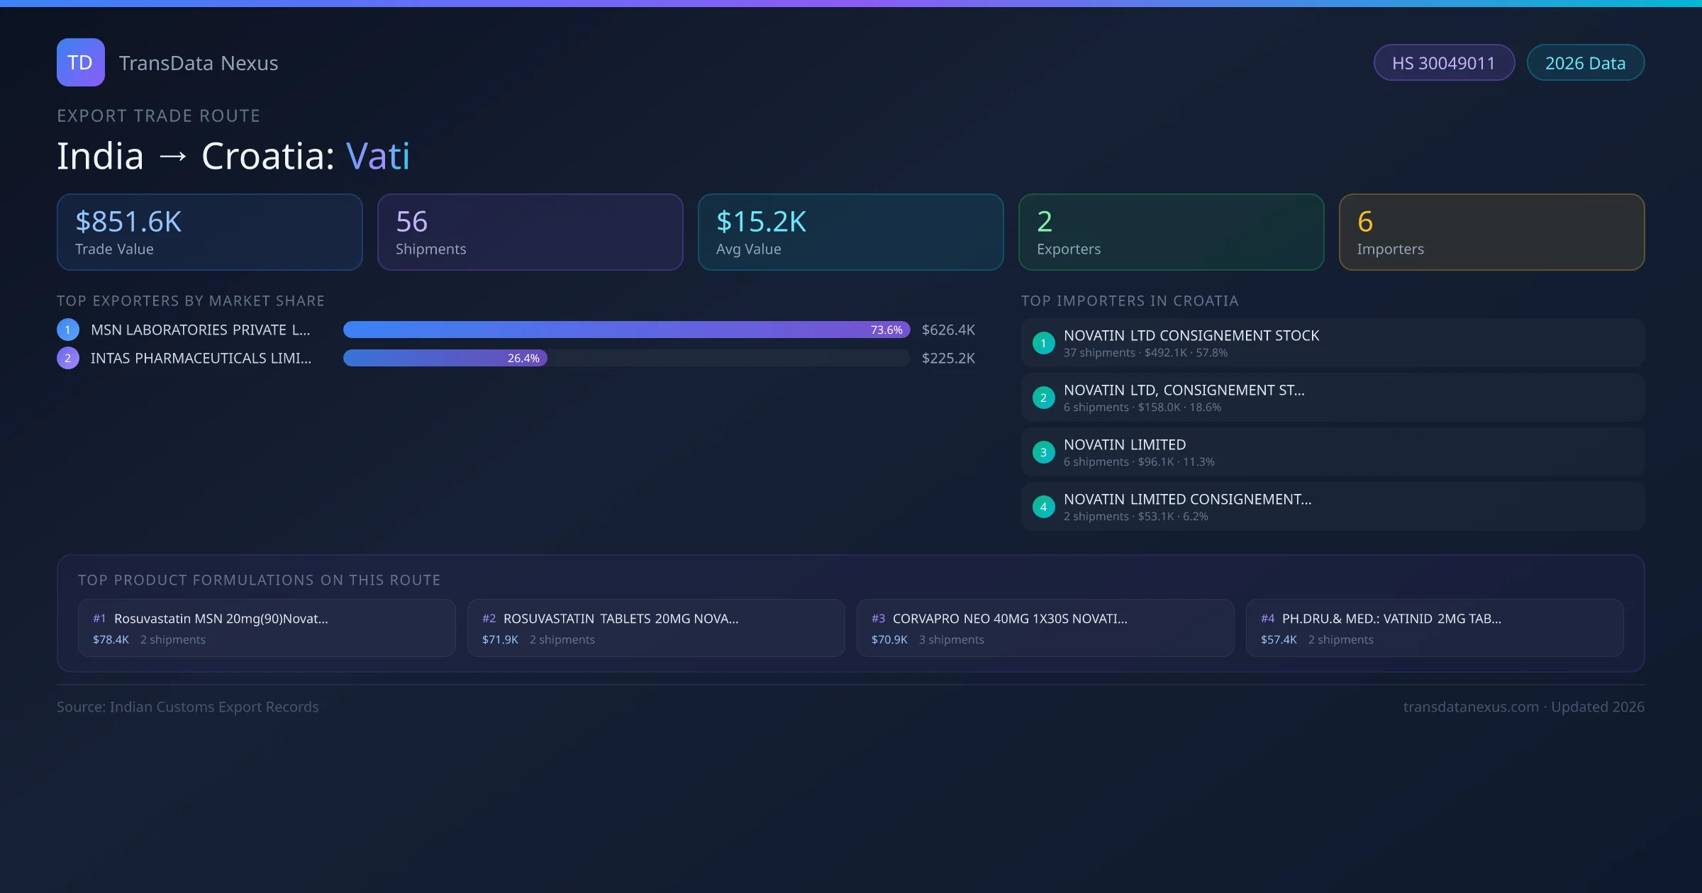This screenshot has height=893, width=1702.
Task: Select the 6 Importers card
Action: tap(1491, 232)
